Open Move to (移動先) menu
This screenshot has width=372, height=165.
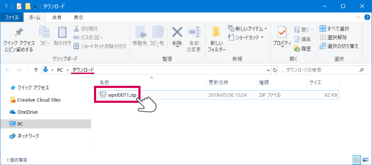[x=140, y=37]
